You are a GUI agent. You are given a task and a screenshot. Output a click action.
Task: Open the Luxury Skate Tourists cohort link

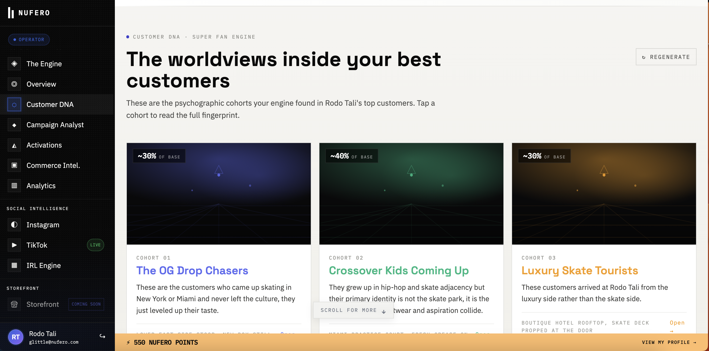point(677,327)
